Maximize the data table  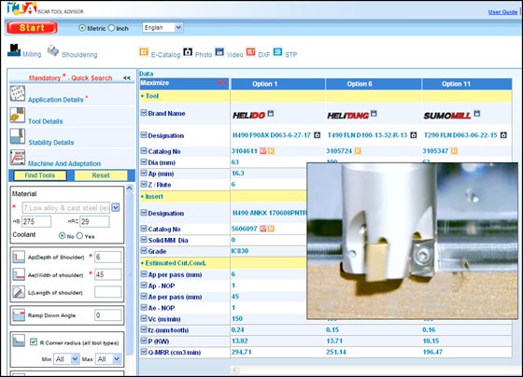point(184,83)
